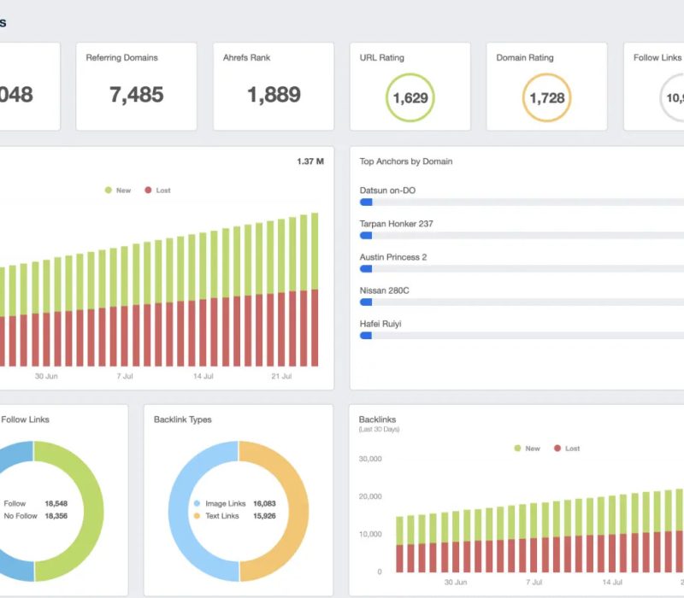Click the Domain Rating circular gauge

(545, 97)
